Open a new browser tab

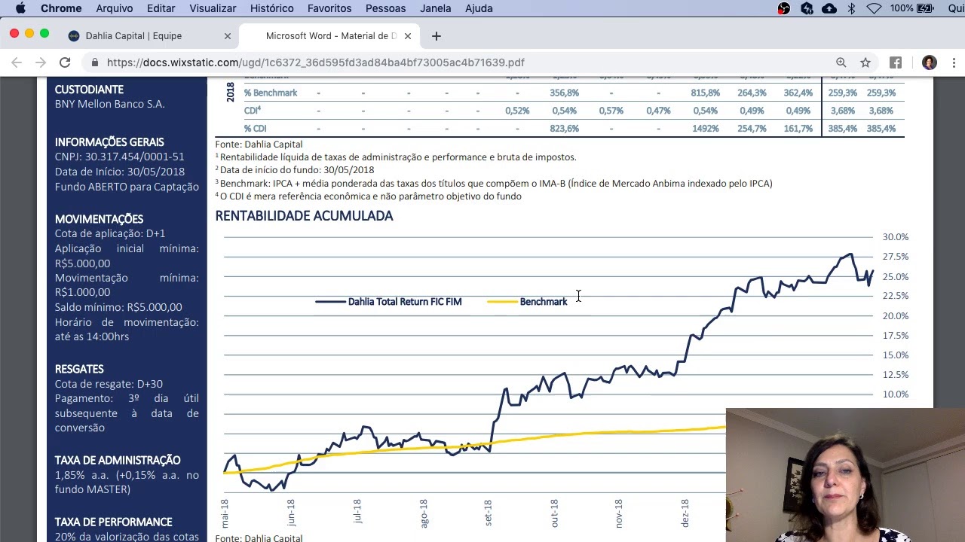pyautogui.click(x=436, y=36)
